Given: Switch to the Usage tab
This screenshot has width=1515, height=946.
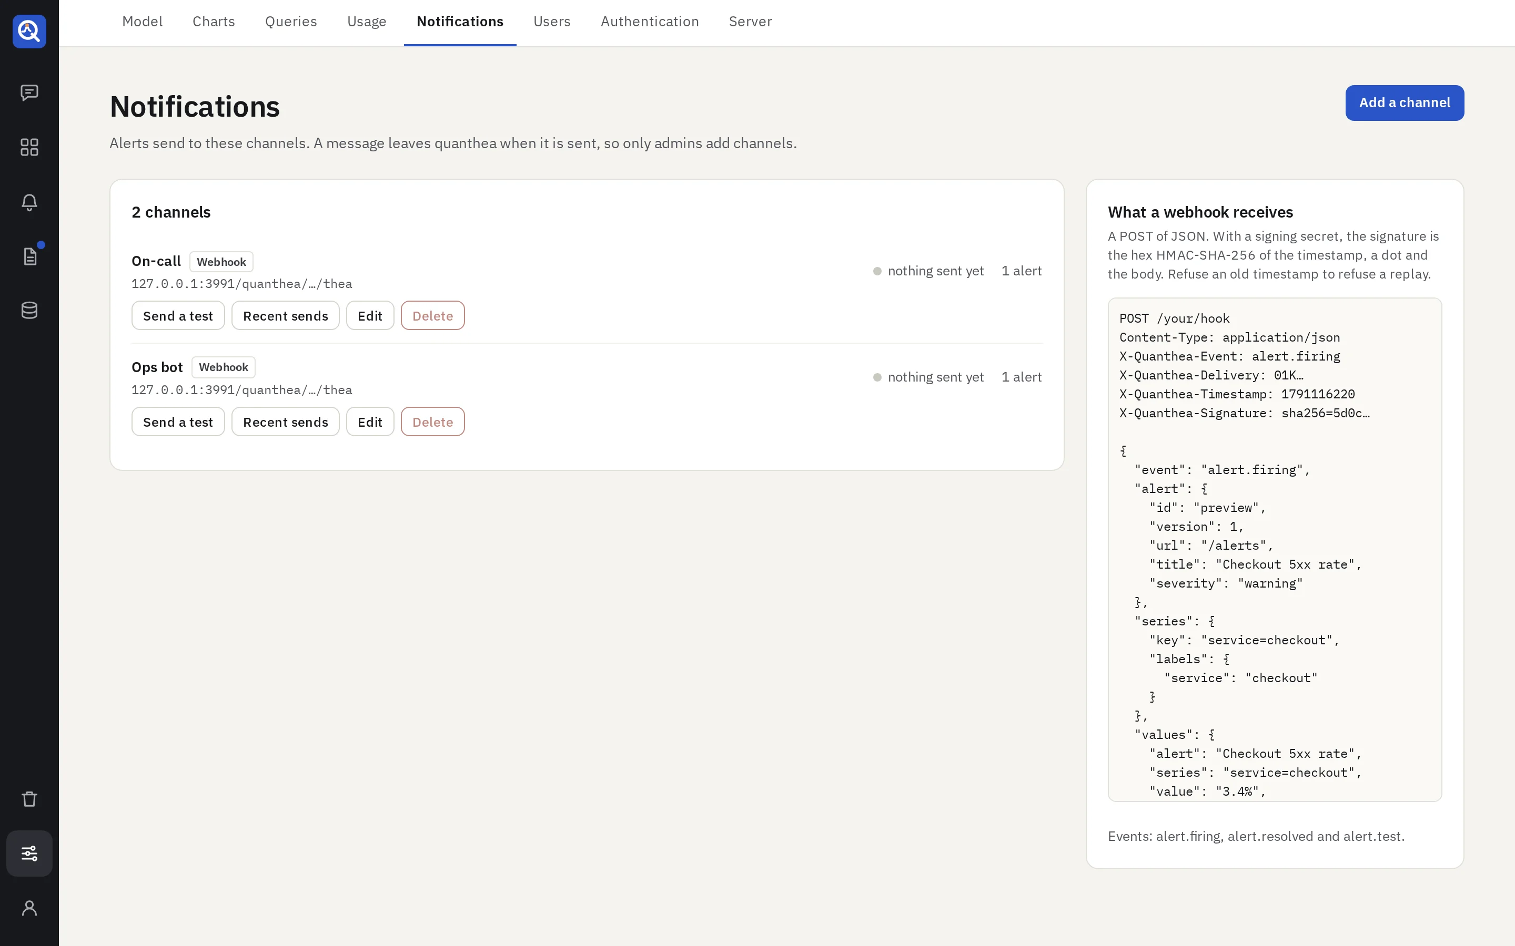Looking at the screenshot, I should (x=367, y=21).
